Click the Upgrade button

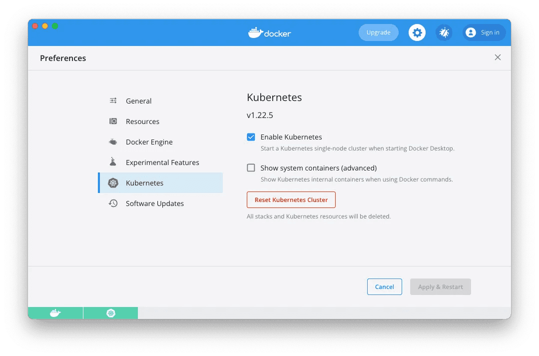(x=379, y=32)
